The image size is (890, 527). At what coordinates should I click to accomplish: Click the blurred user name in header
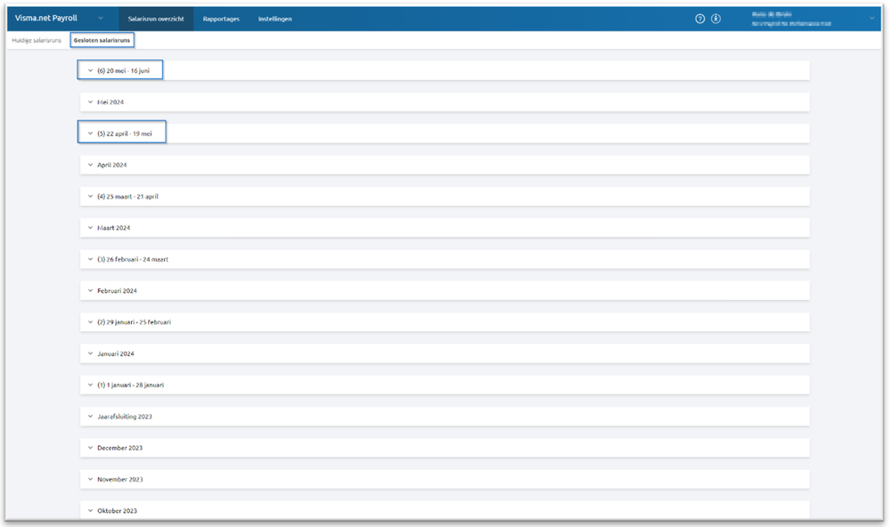(x=772, y=14)
